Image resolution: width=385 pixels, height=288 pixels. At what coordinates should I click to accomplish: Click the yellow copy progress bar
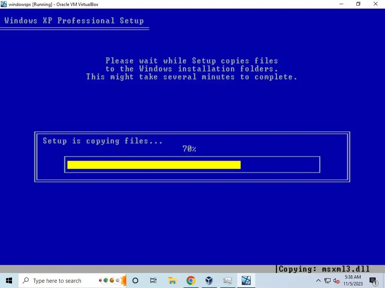click(x=154, y=165)
